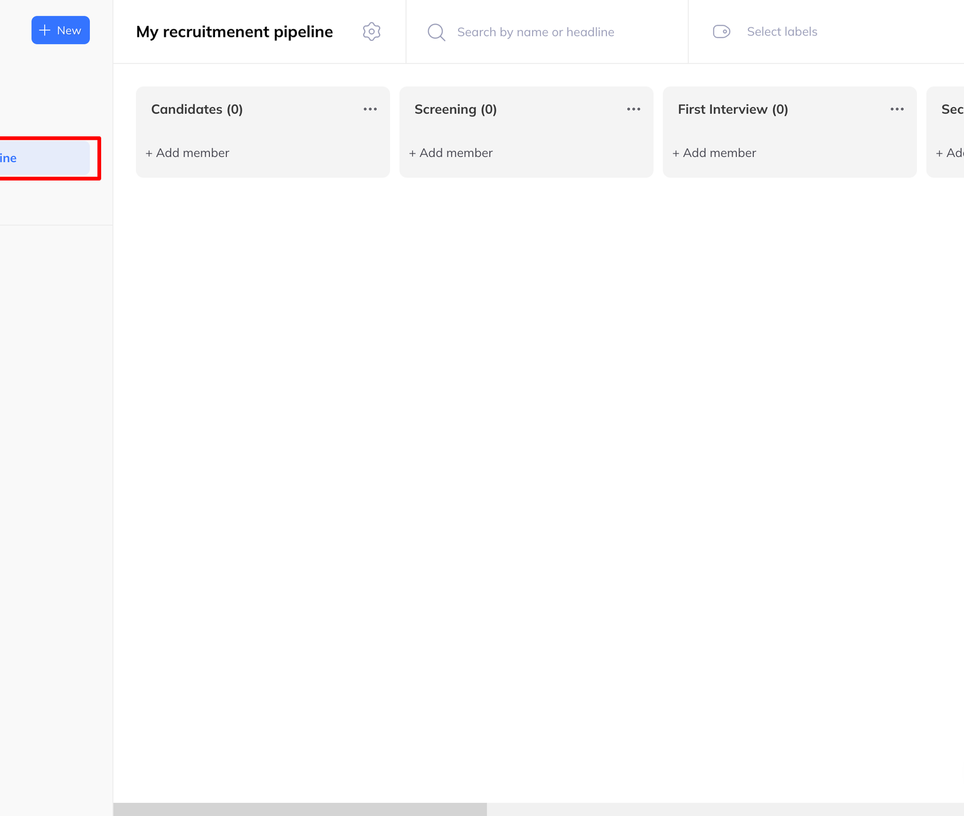Open Candidates column three-dot menu
The height and width of the screenshot is (816, 964).
pyautogui.click(x=370, y=109)
